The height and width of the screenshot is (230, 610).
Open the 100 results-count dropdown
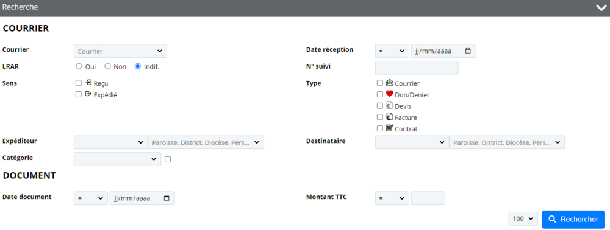tap(523, 219)
